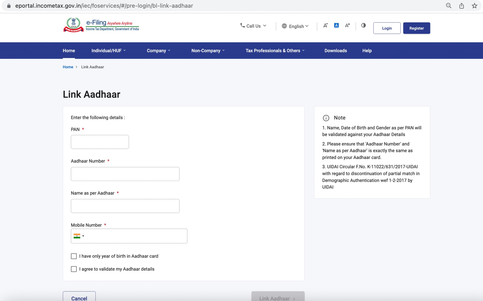Click the PAN input field
483x301 pixels.
click(100, 142)
